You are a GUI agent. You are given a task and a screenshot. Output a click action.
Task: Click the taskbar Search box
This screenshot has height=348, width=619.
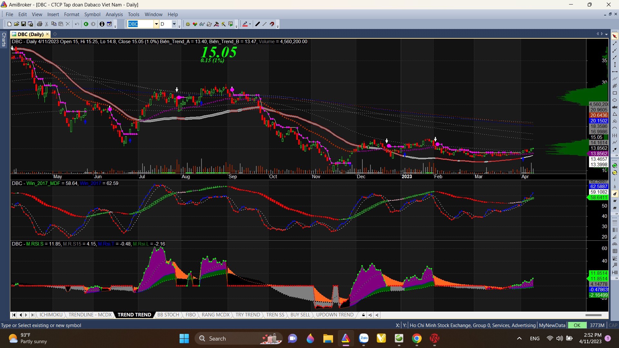coord(239,338)
